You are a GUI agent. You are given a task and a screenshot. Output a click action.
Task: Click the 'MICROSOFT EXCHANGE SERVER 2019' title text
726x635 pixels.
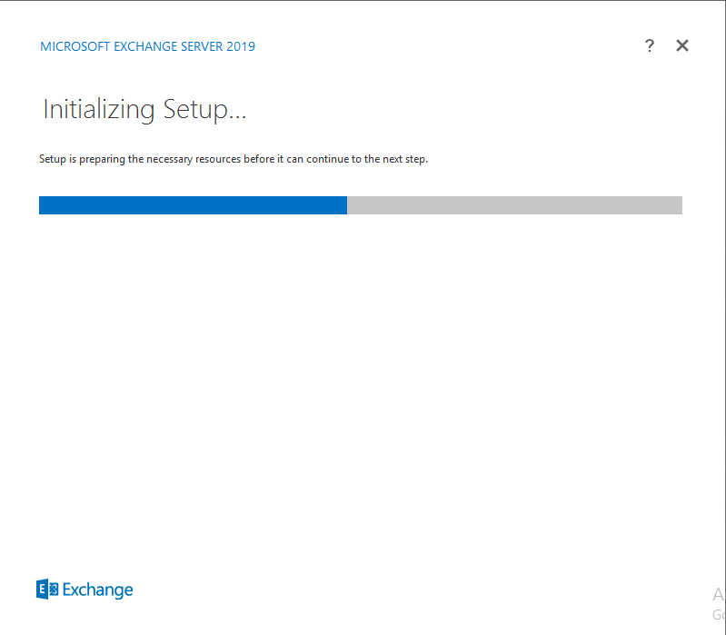click(x=148, y=46)
